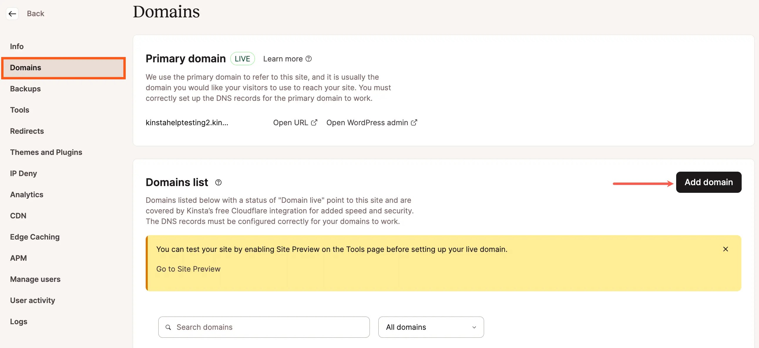Select the Analytics sidebar item
Screen dimensions: 759x348
27,194
